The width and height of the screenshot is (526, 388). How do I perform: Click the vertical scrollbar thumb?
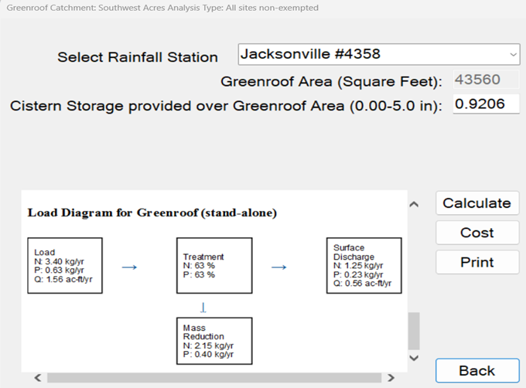413,331
